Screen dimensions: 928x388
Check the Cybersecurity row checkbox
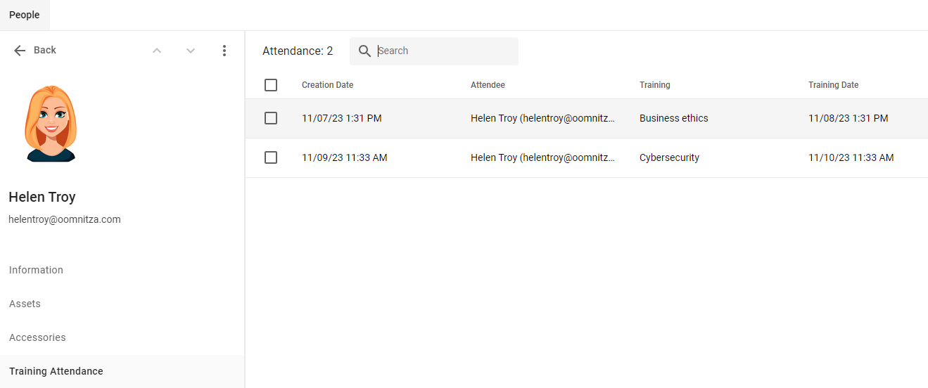click(x=271, y=157)
